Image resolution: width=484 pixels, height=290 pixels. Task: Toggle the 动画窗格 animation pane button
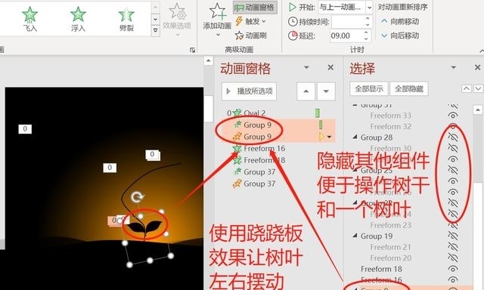255,8
